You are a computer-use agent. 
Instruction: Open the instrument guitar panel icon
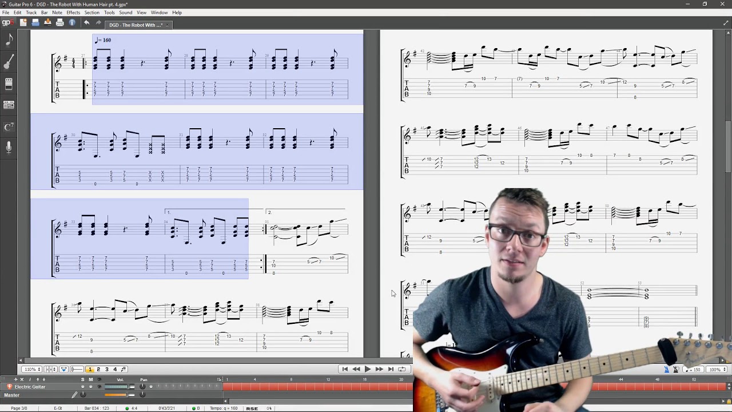click(9, 62)
